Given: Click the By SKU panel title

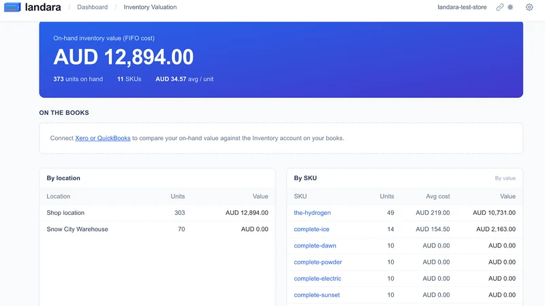Looking at the screenshot, I should pos(305,178).
